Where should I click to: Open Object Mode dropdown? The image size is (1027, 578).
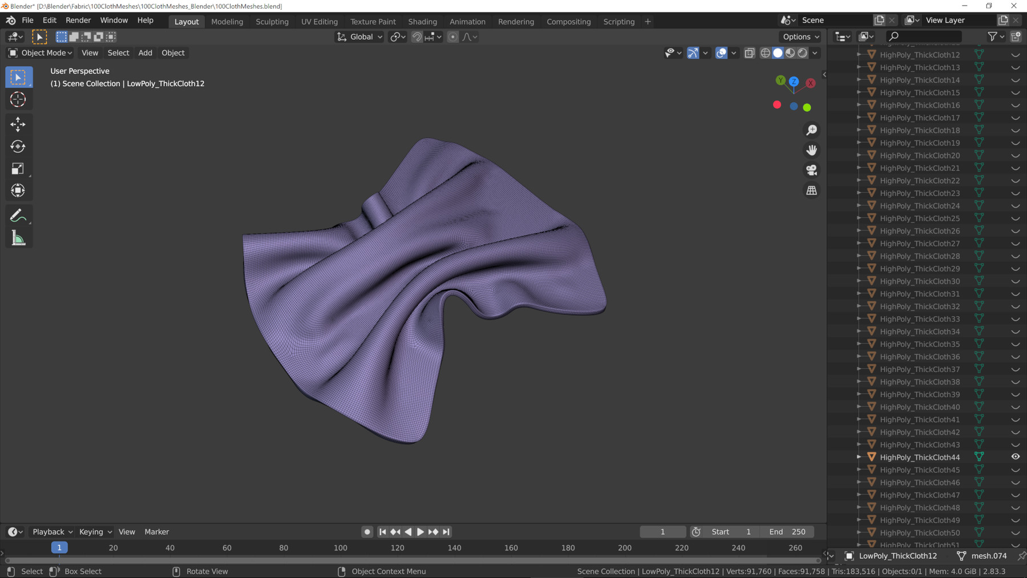[x=40, y=53]
